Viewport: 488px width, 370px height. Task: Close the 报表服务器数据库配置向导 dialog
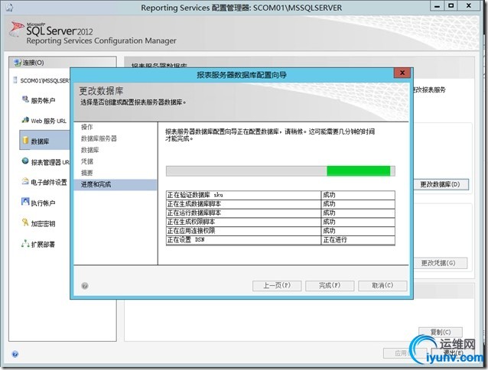pos(402,73)
